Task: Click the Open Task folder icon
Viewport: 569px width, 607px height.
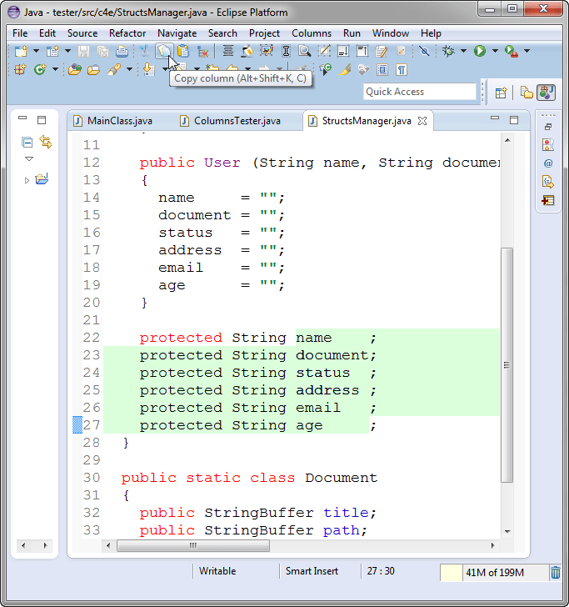Action: coord(93,70)
